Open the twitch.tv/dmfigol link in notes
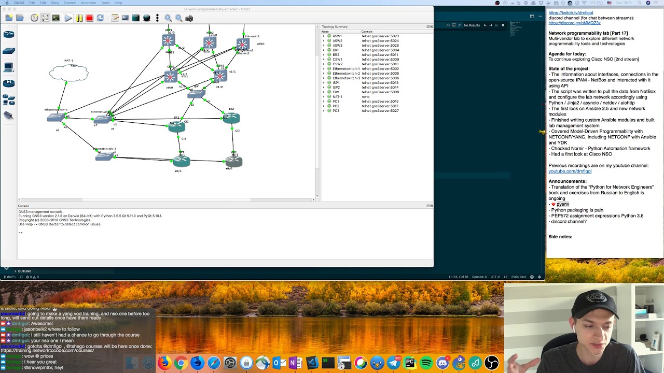This screenshot has height=373, width=664. click(571, 13)
